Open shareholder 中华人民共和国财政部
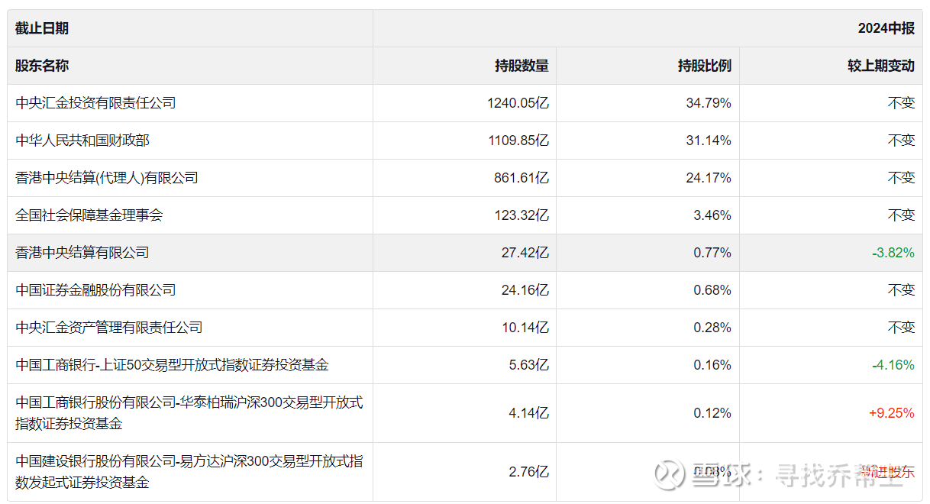This screenshot has height=504, width=930. point(82,141)
